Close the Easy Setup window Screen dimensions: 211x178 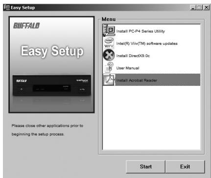coord(206,7)
